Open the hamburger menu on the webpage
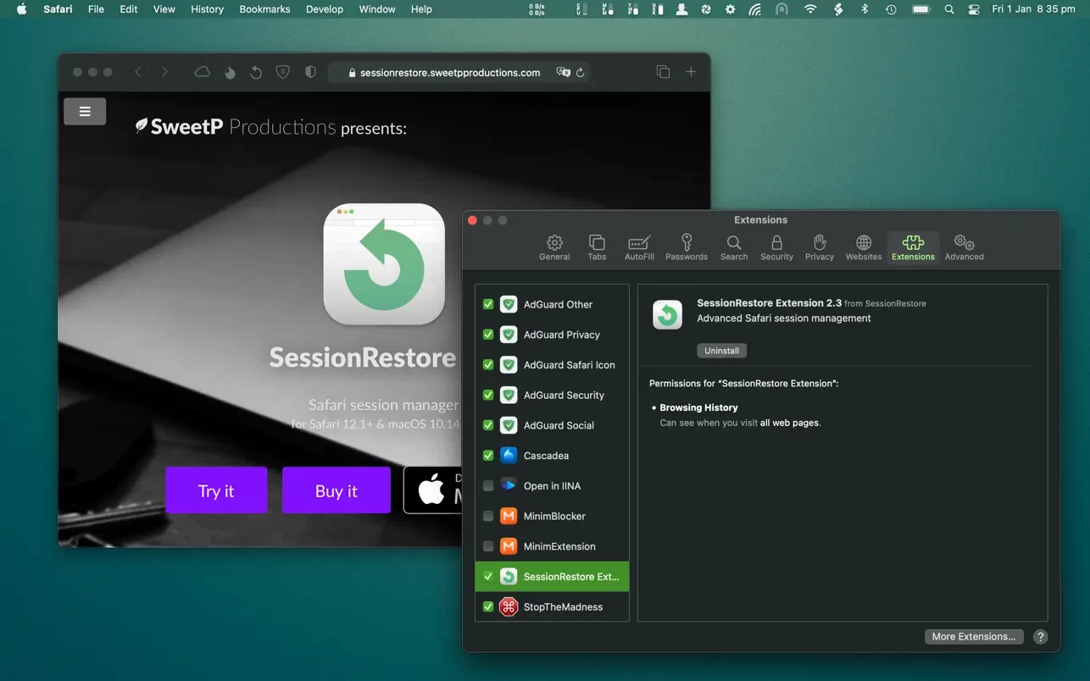This screenshot has width=1090, height=681. tap(85, 111)
